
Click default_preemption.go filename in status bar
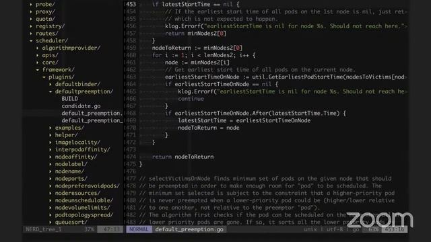tap(189, 229)
